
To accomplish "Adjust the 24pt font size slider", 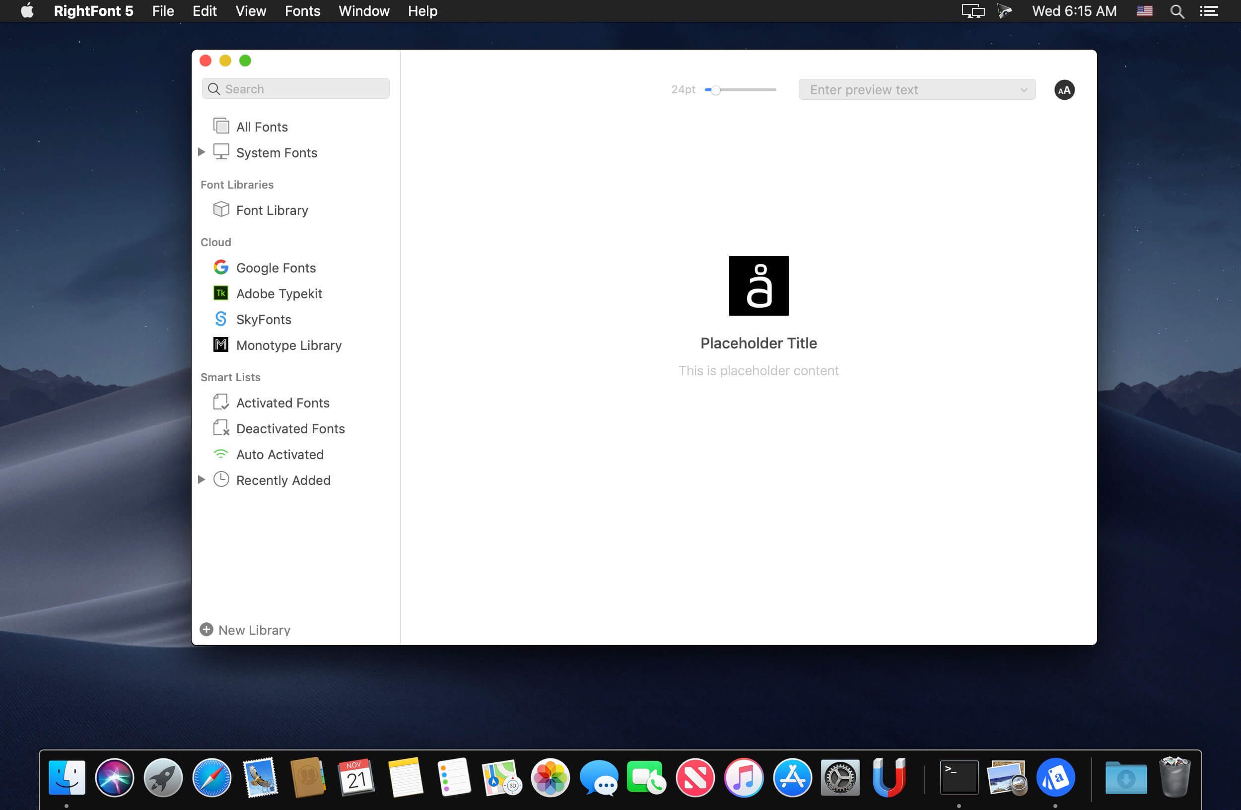I will 715,90.
